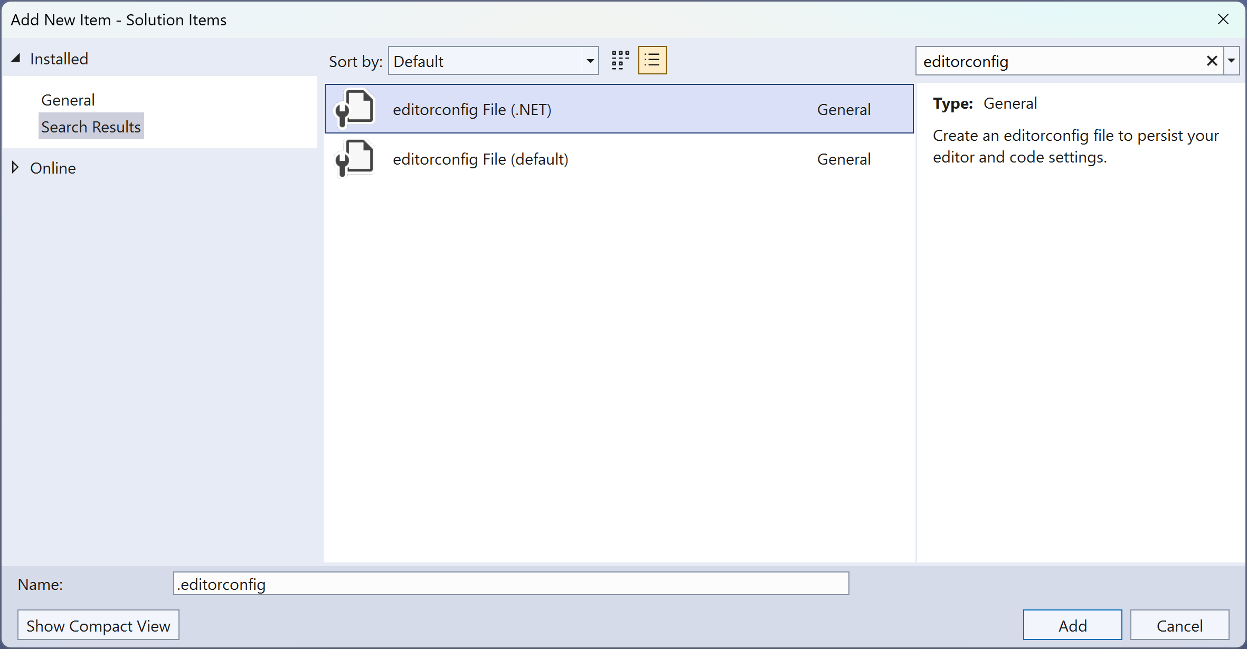1247x649 pixels.
Task: Open the Sort by dropdown
Action: pos(590,61)
